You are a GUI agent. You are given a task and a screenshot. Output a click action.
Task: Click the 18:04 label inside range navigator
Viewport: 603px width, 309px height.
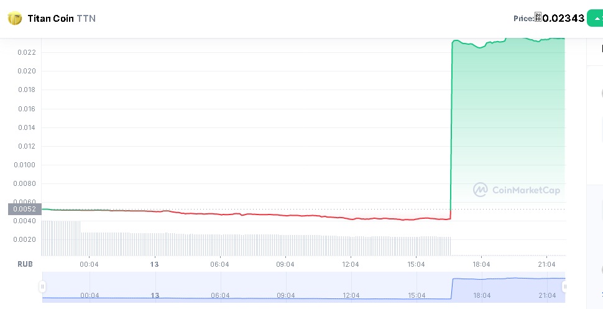(x=482, y=295)
